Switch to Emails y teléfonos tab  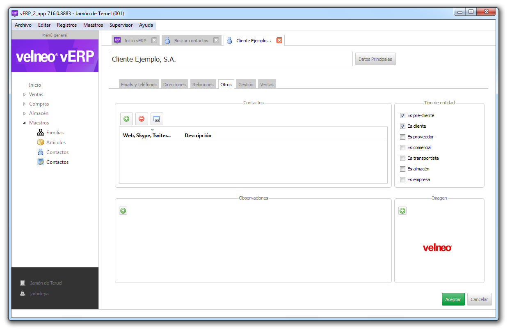point(139,85)
